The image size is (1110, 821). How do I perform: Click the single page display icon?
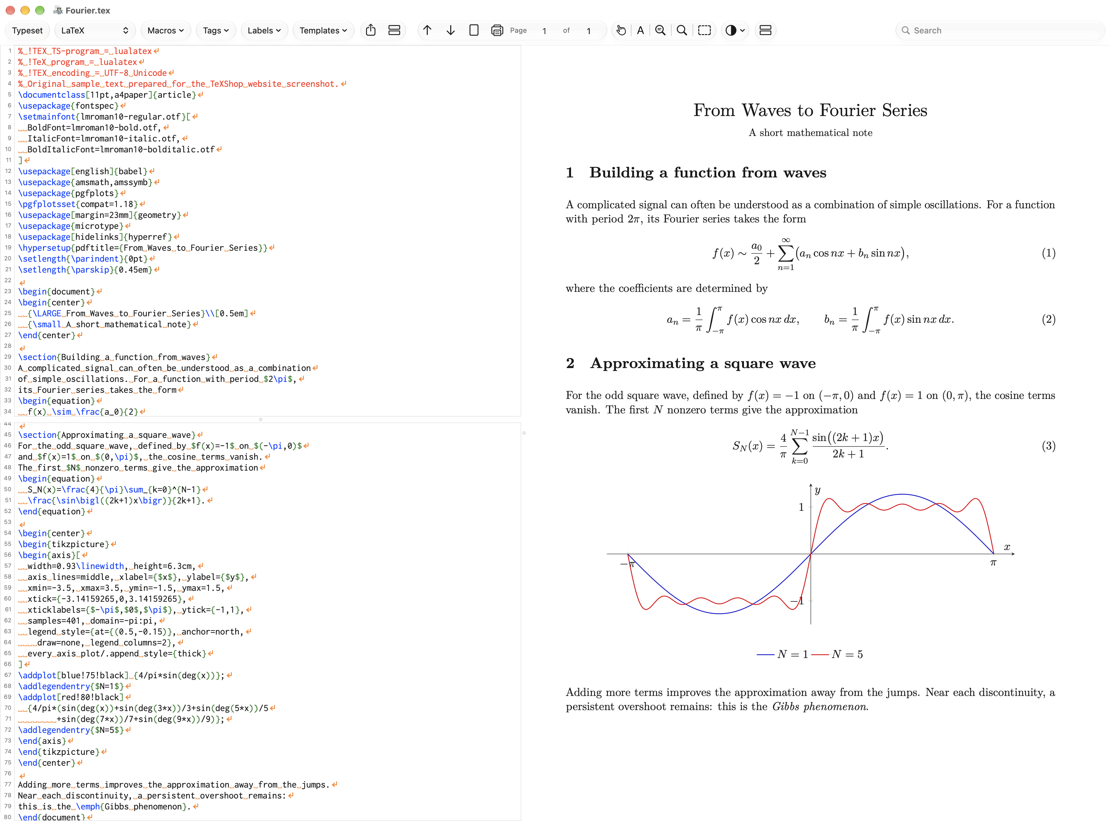point(474,30)
